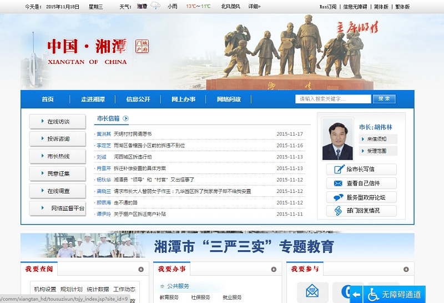Click the search keyword input field
The height and width of the screenshot is (303, 444).
333,99
